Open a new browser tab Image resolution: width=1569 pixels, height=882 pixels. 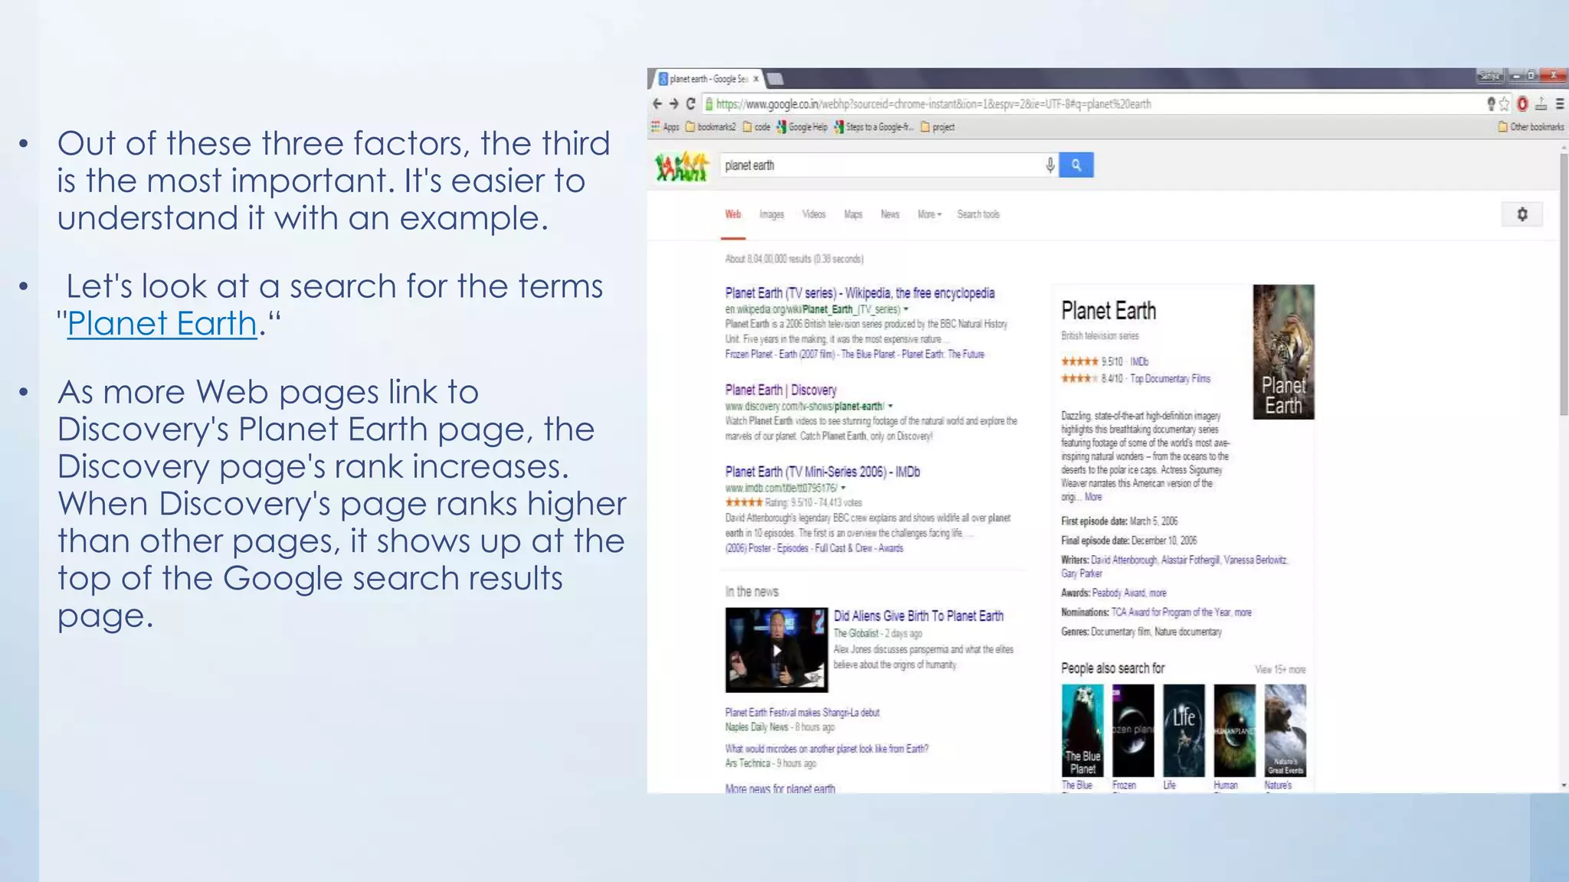click(x=775, y=79)
